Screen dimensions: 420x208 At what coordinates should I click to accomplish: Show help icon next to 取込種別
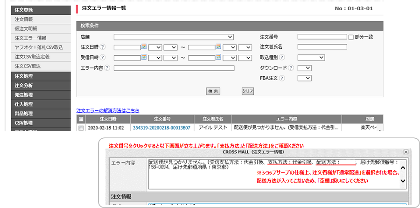282,57
